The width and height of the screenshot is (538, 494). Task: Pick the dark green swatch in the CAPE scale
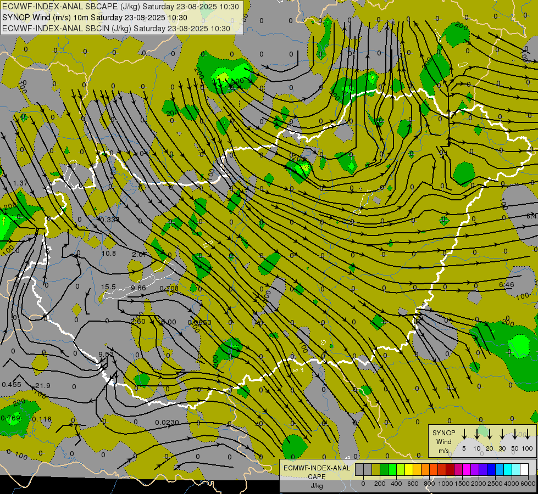pos(384,469)
